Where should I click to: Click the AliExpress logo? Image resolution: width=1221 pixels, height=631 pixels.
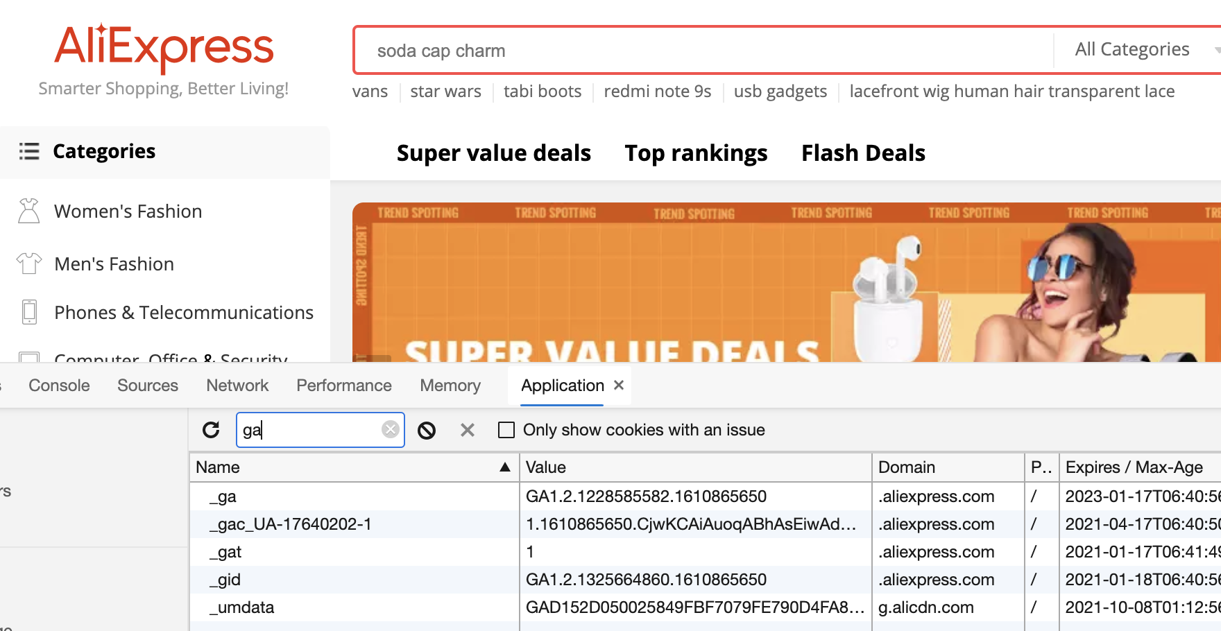point(164,47)
